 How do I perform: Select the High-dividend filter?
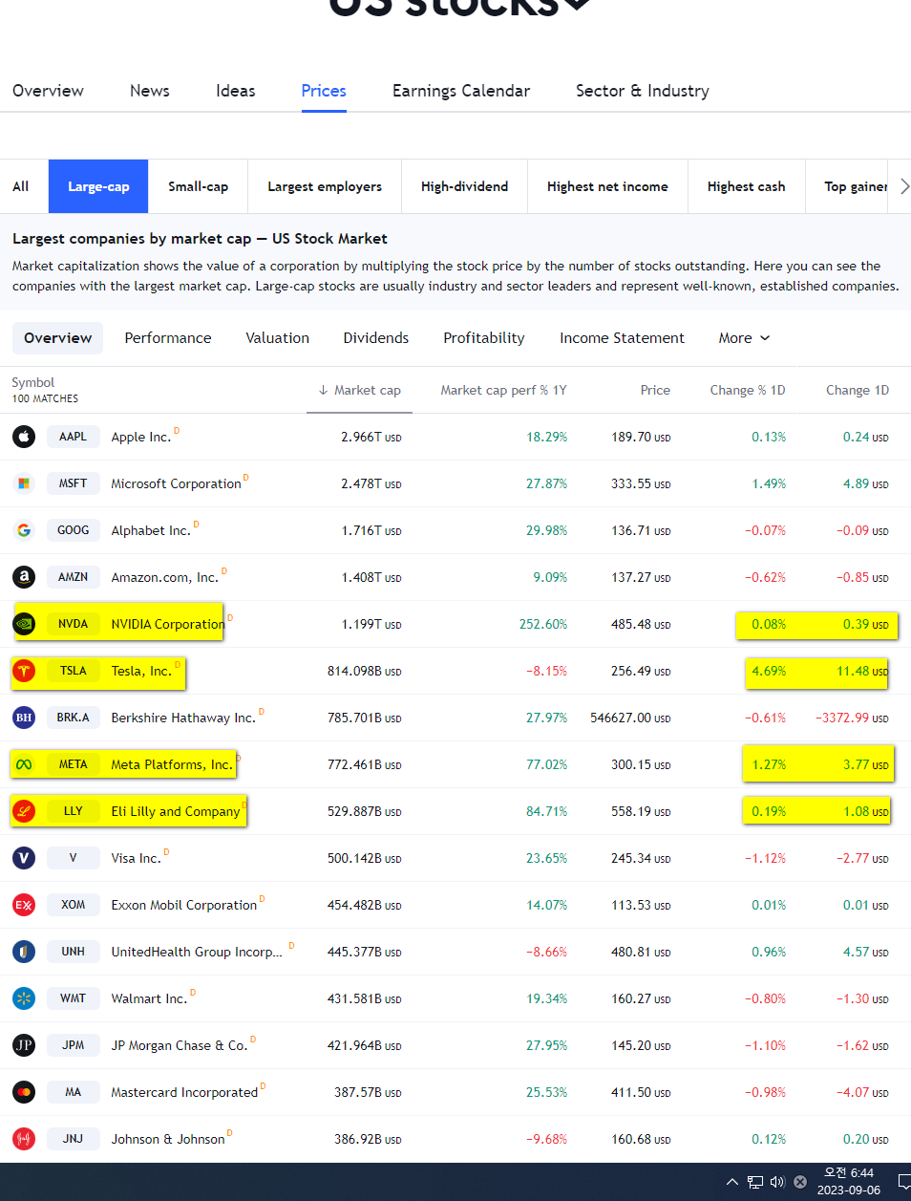pyautogui.click(x=465, y=186)
